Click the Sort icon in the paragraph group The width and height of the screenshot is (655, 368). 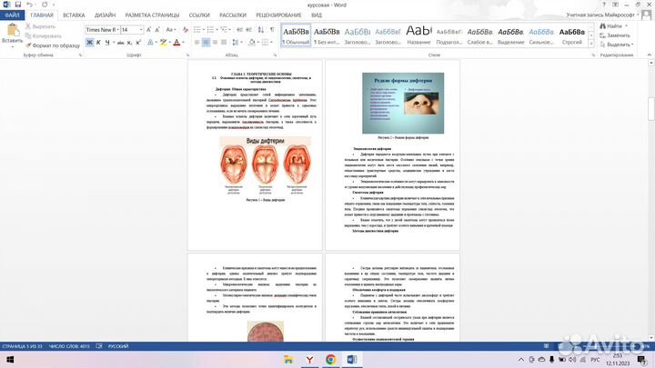(x=261, y=30)
